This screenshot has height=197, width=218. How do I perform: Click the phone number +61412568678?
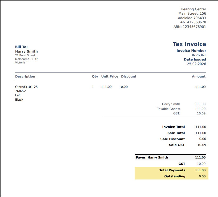(193, 22)
